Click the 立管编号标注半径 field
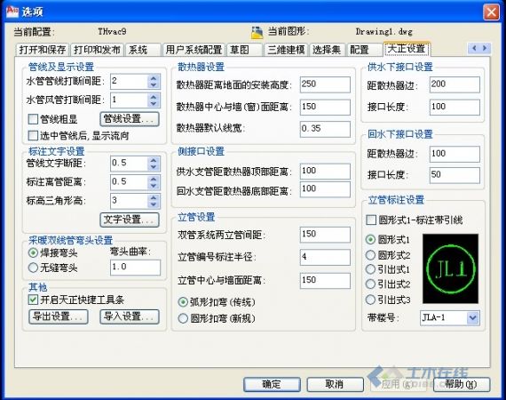 click(x=325, y=257)
